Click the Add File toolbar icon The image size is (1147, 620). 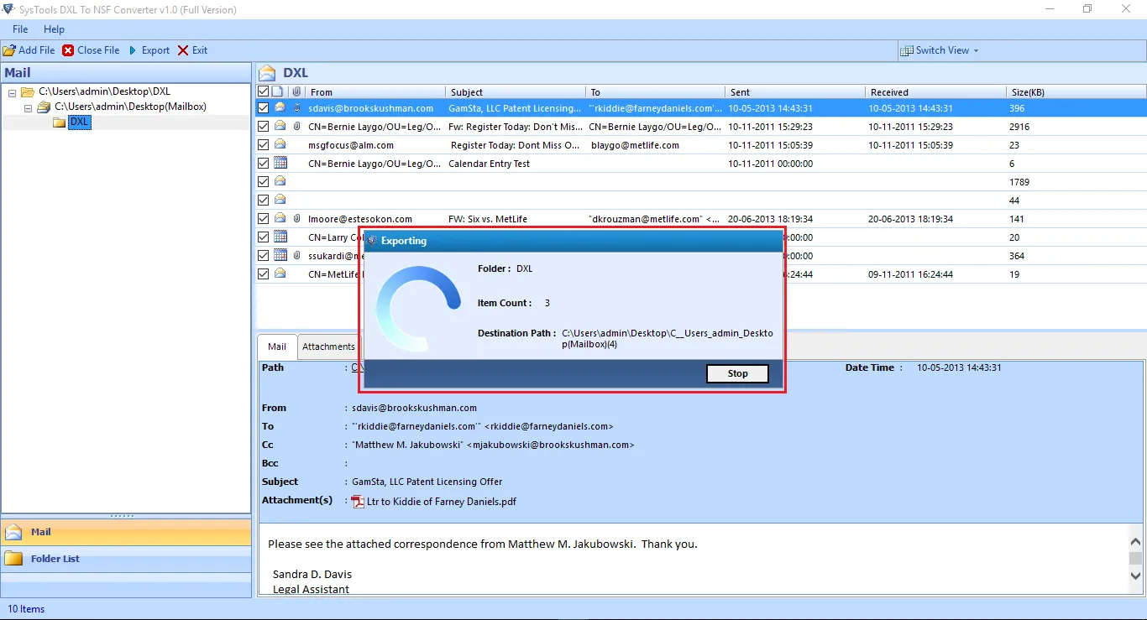pos(9,50)
